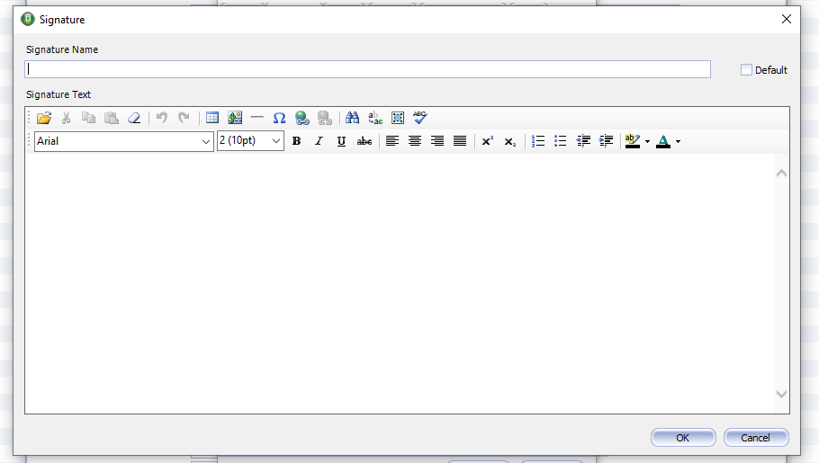Click the Cancel button
819x463 pixels.
pos(756,438)
